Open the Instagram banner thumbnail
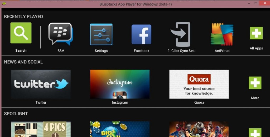The height and width of the screenshot is (137, 270). [120, 84]
